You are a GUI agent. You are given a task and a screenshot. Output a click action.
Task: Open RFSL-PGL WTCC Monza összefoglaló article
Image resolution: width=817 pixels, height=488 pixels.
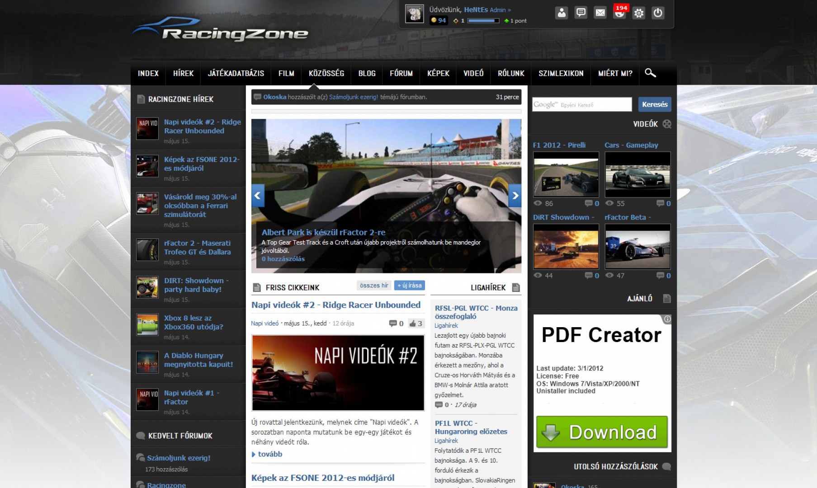(476, 312)
